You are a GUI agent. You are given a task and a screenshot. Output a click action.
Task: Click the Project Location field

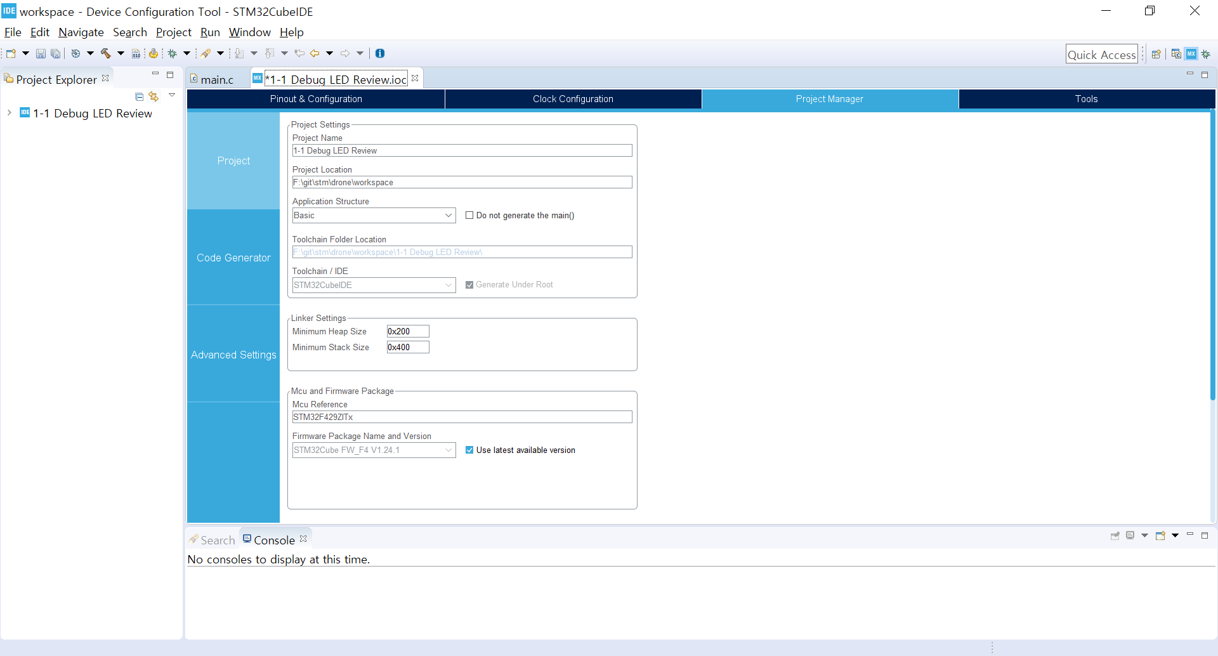tap(462, 182)
